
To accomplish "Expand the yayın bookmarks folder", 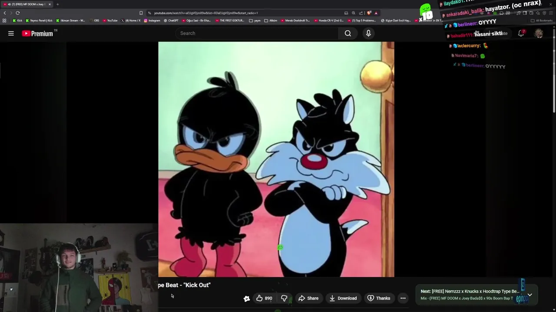I will (x=254, y=20).
